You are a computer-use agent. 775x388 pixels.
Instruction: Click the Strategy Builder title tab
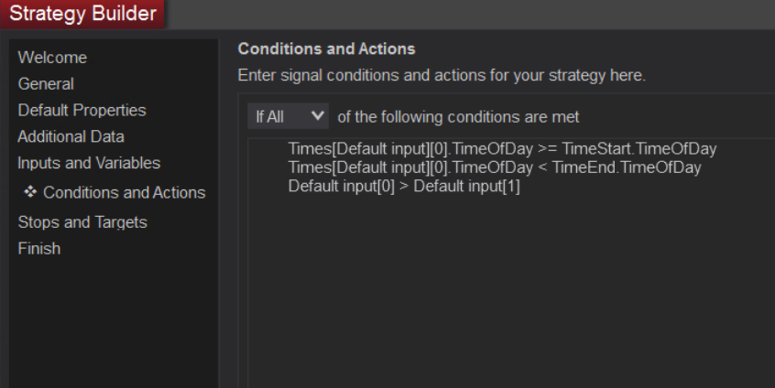click(82, 14)
